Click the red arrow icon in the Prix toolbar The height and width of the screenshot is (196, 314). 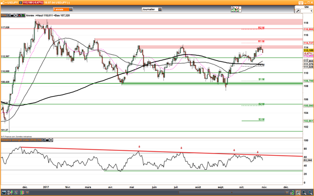(x=19, y=15)
